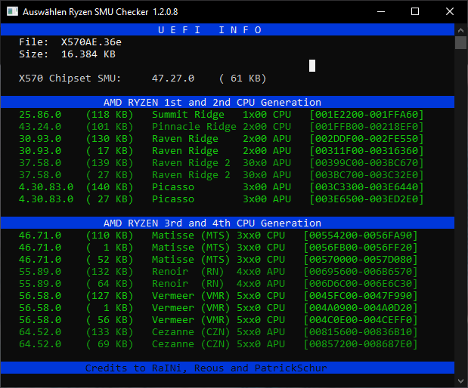The image size is (468, 388).
Task: Click address range [004A0900-004A0D20]
Action: 360,307
